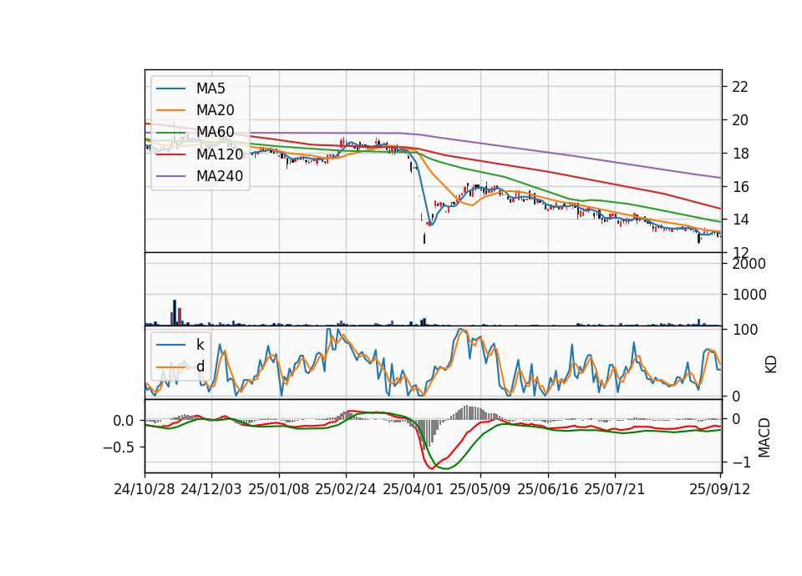Click the k legend label in KD panel
This screenshot has width=802, height=576.
200,345
